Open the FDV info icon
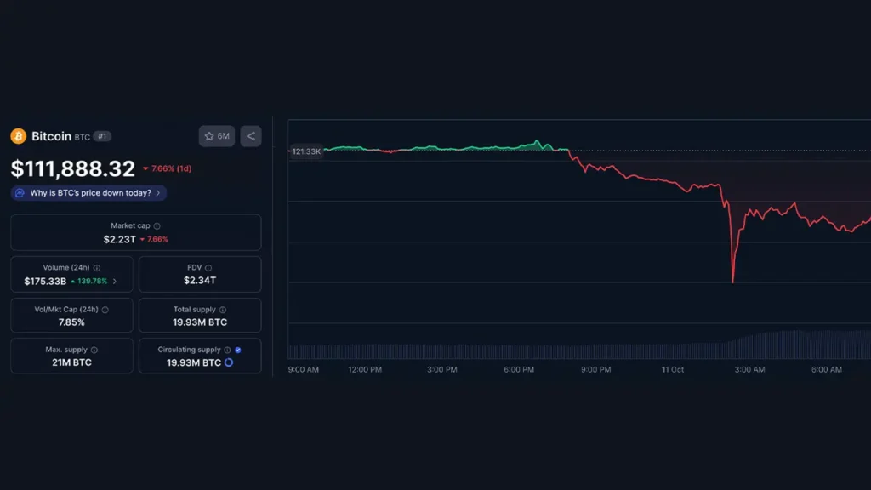The image size is (871, 490). [x=208, y=268]
